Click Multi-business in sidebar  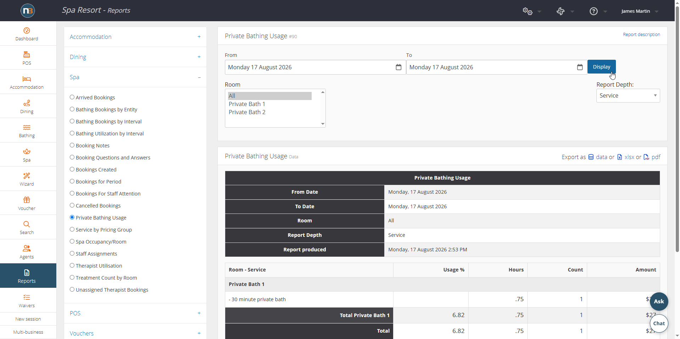click(28, 332)
